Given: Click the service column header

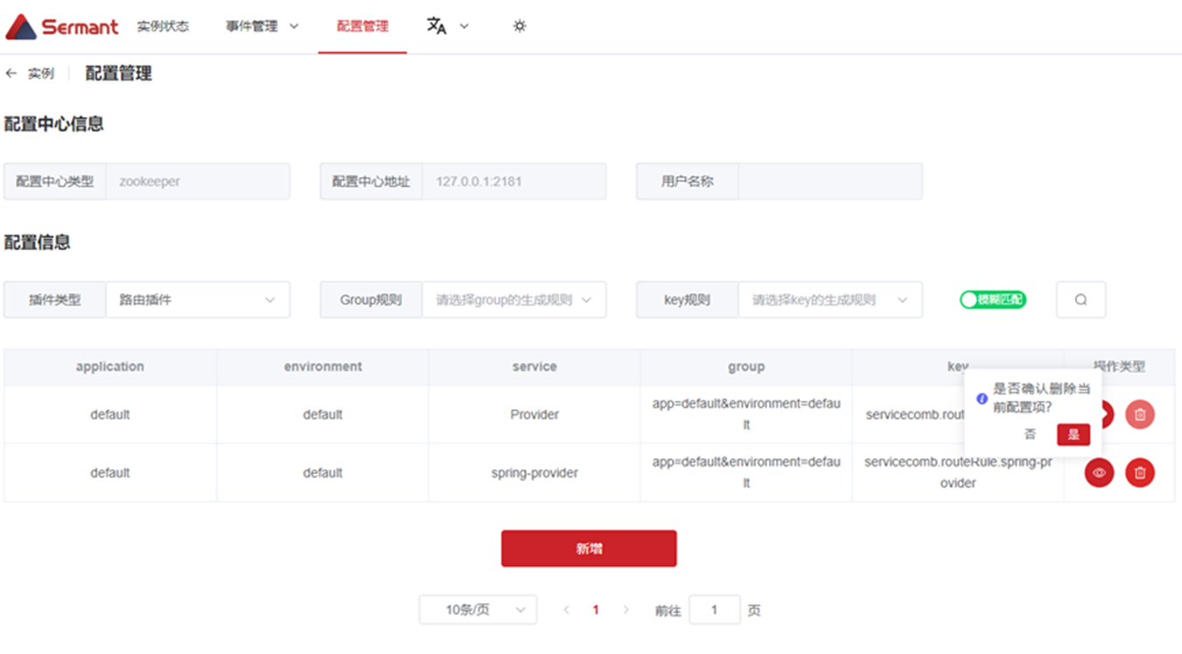Looking at the screenshot, I should 535,367.
